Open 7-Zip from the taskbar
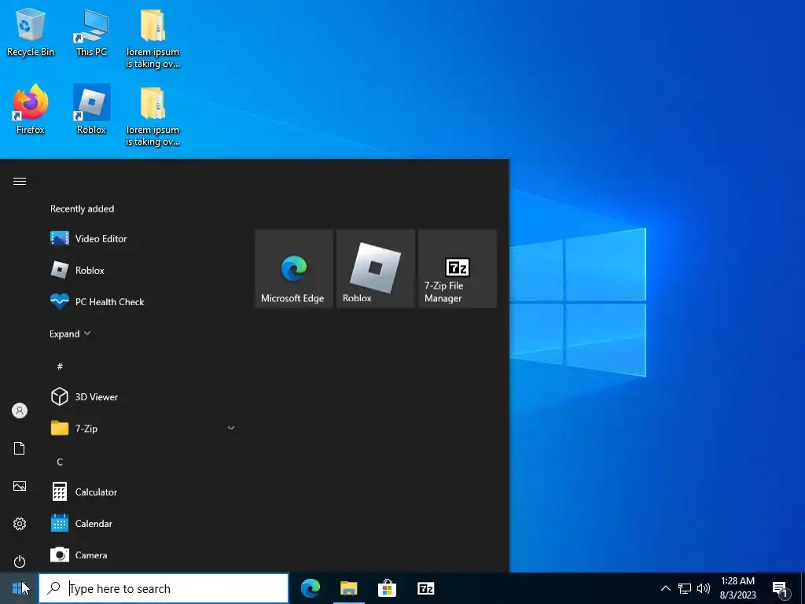 coord(425,588)
